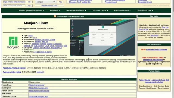Screen dimensions: 174x98
Task: Open popularity link 2 (3,115 visite al giorno)
Action: pyautogui.click(x=43, y=52)
